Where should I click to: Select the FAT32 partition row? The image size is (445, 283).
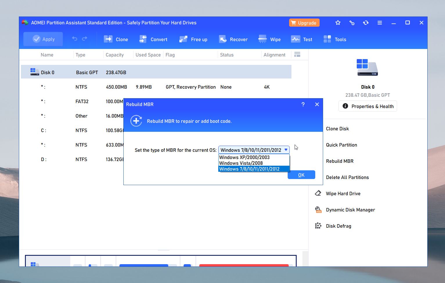[x=72, y=101]
